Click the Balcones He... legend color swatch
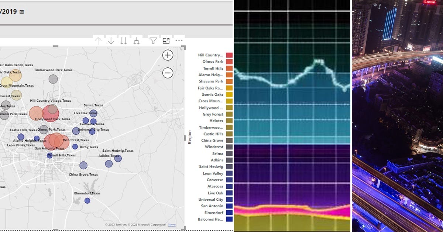The image size is (443, 232). pos(229,219)
